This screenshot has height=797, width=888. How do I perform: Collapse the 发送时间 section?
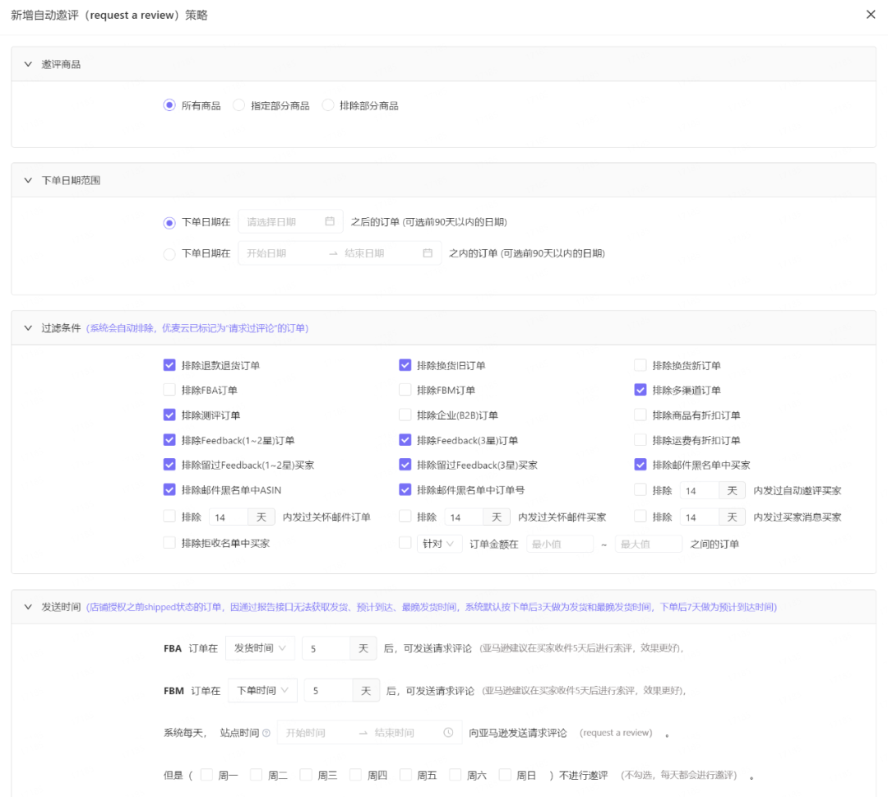point(28,607)
